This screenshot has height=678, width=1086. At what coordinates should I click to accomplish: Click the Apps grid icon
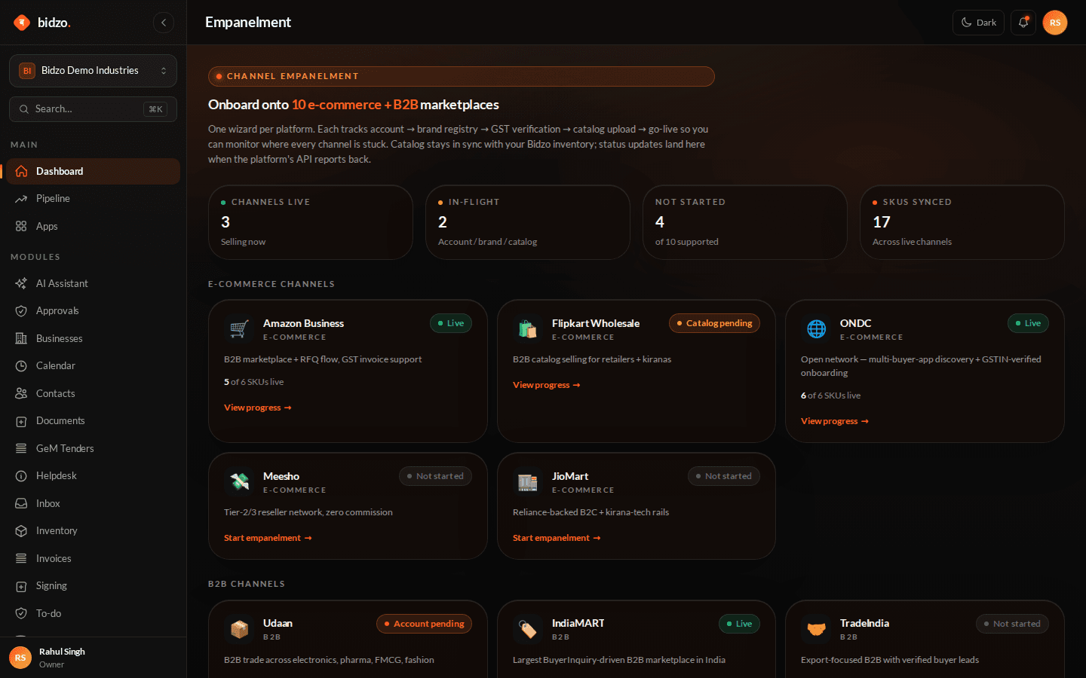(21, 226)
